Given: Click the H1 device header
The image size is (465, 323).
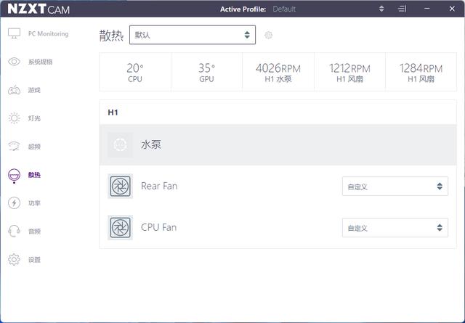Looking at the screenshot, I should tap(113, 113).
